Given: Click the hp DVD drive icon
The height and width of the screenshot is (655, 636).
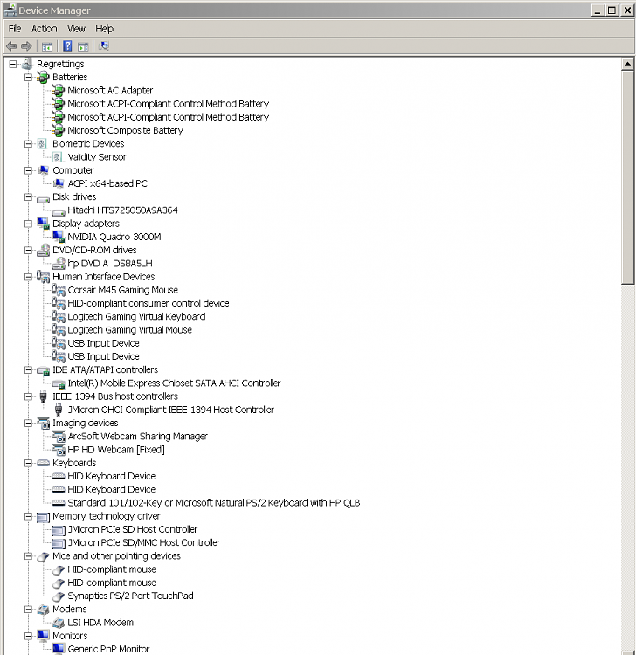Looking at the screenshot, I should (x=59, y=263).
